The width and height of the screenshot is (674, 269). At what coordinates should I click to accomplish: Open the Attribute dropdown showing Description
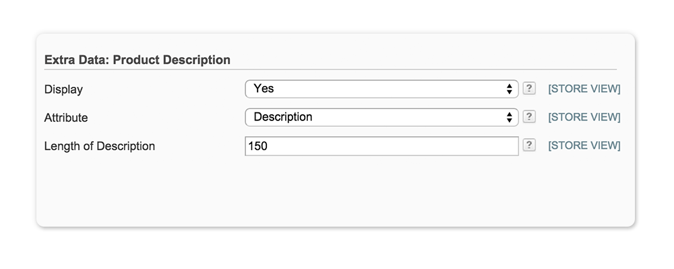pos(381,117)
